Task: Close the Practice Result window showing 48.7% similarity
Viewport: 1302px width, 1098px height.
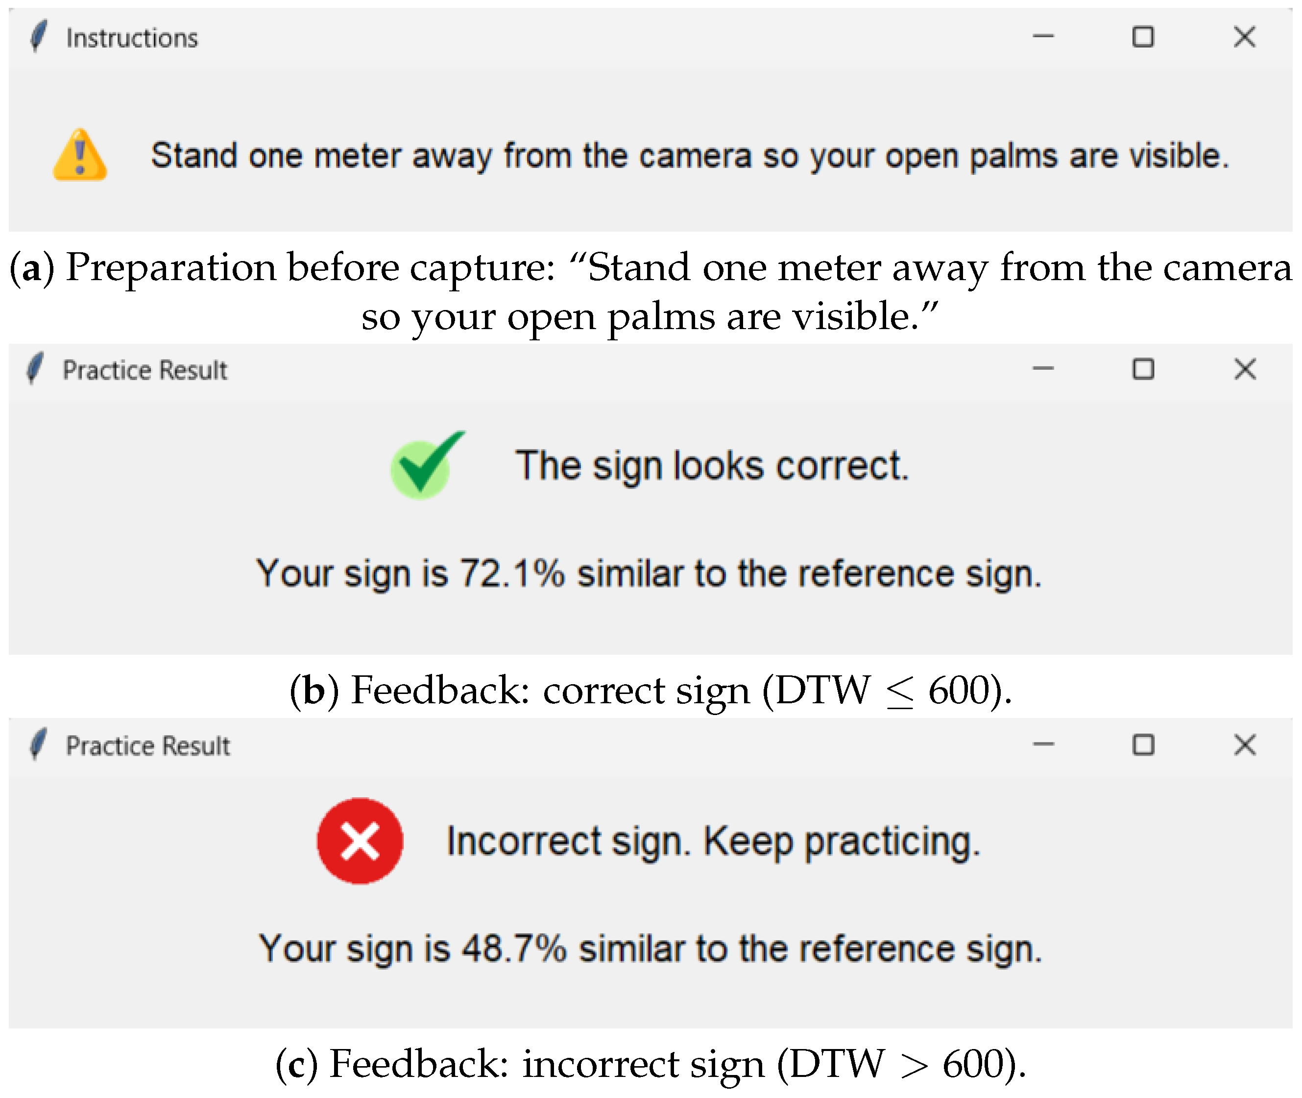Action: pos(1244,744)
